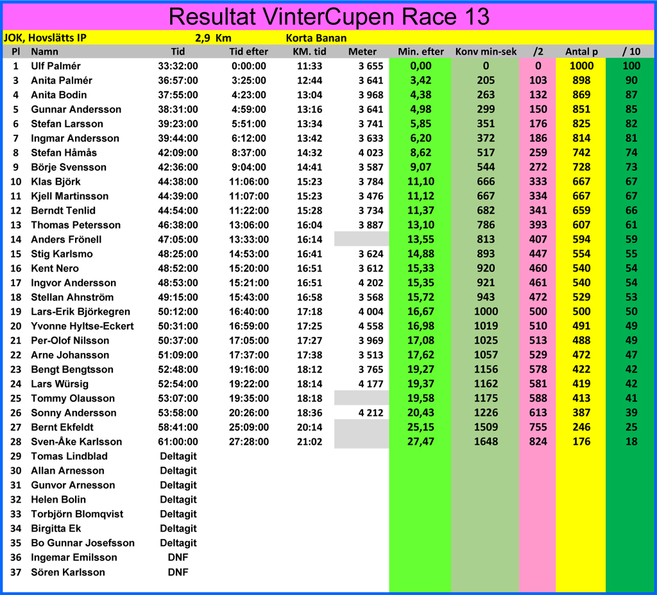Select the name 'Anders Frönell'
657x595 pixels.
[x=66, y=239]
